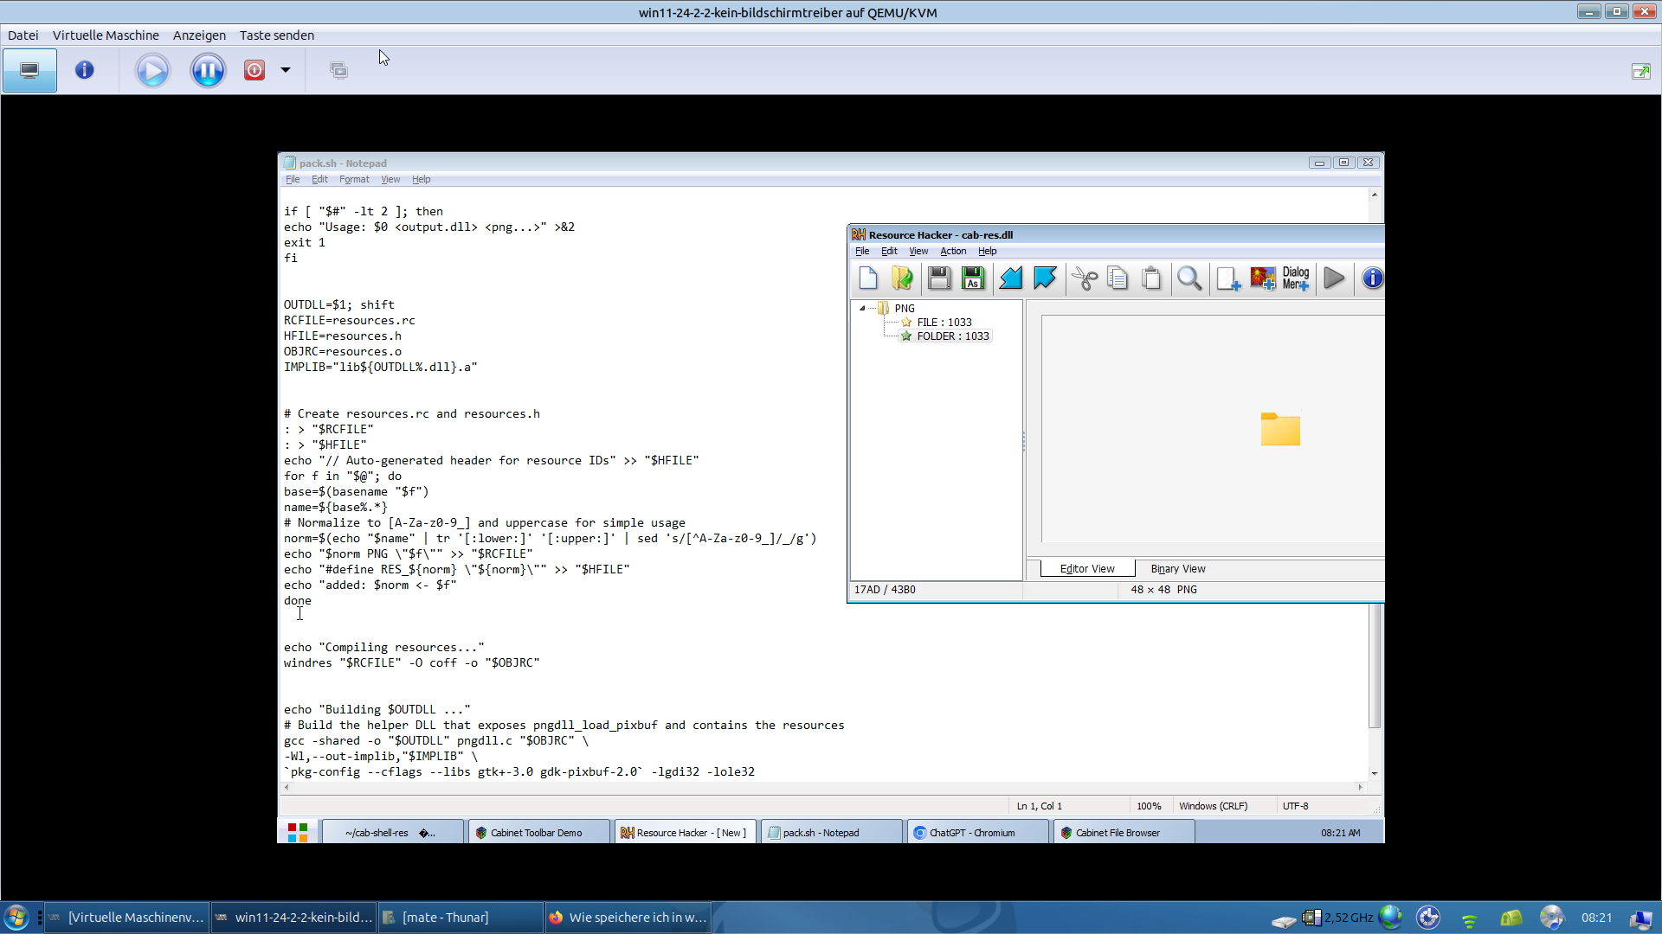Image resolution: width=1662 pixels, height=934 pixels.
Task: Switch to the Binary View tab
Action: (x=1177, y=569)
